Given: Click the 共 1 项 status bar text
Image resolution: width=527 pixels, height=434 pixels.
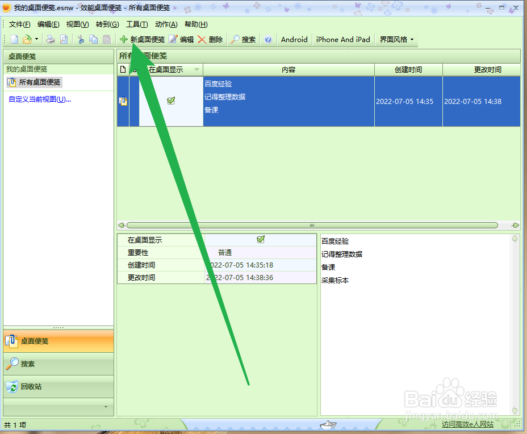Looking at the screenshot, I should point(15,425).
